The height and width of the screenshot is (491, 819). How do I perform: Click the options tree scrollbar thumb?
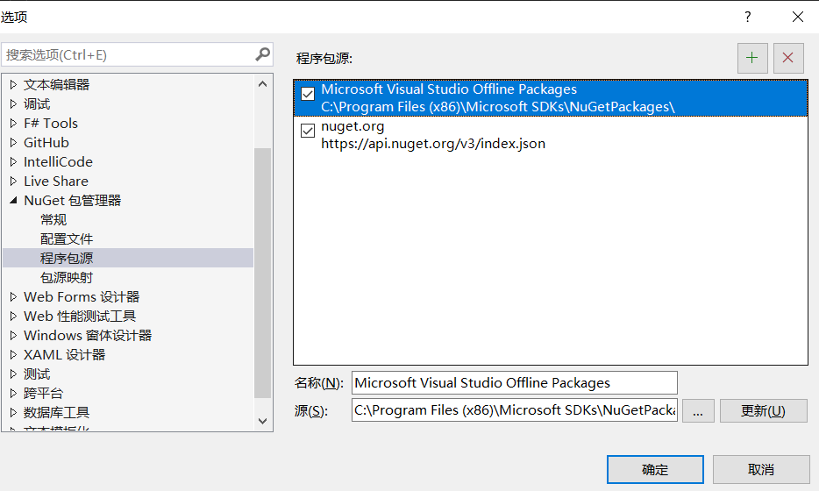tap(263, 274)
